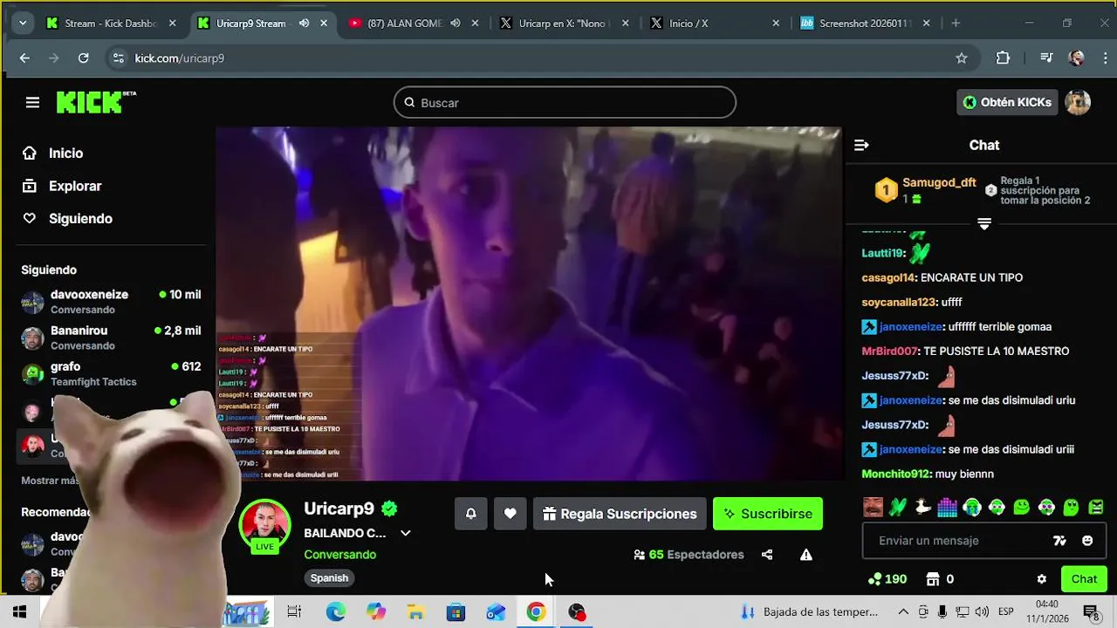Open Explorar in the sidebar
Viewport: 1117px width, 628px height.
tap(62, 186)
